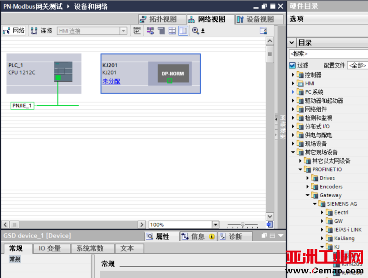Expand the 检测和监视 catalog folder

[293, 118]
